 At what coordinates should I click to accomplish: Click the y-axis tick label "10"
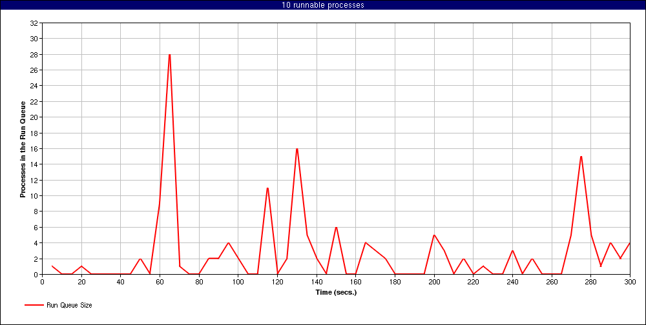coord(34,196)
